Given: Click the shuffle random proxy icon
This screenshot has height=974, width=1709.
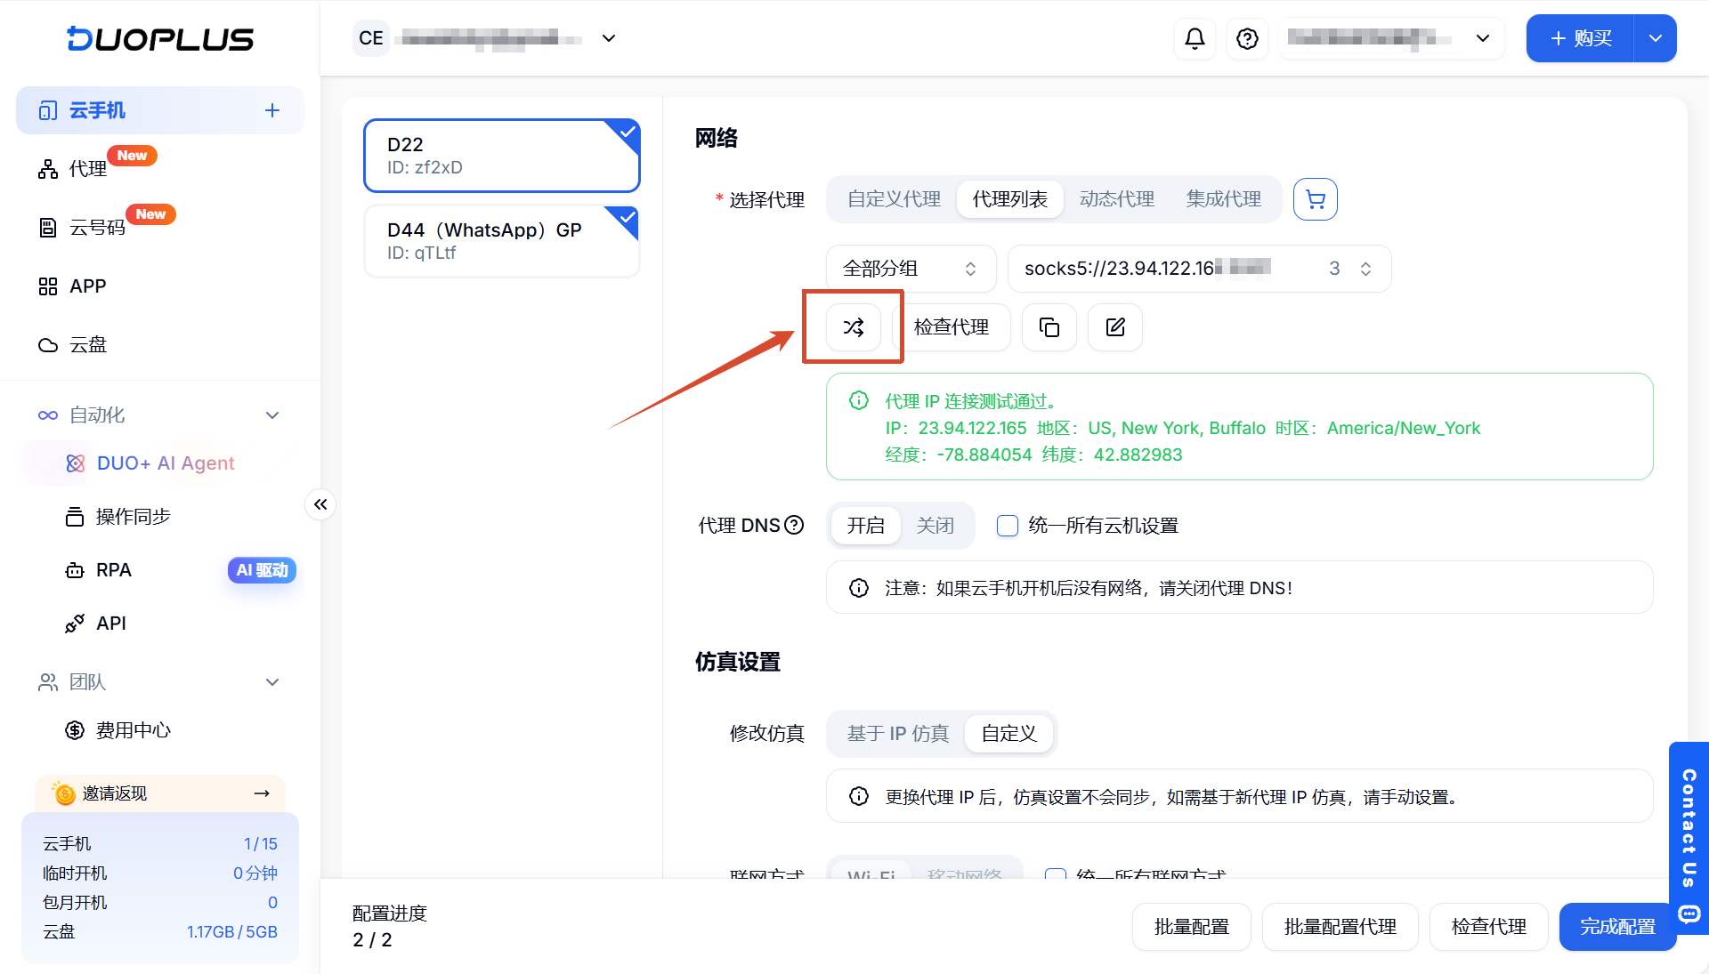Looking at the screenshot, I should tap(853, 327).
